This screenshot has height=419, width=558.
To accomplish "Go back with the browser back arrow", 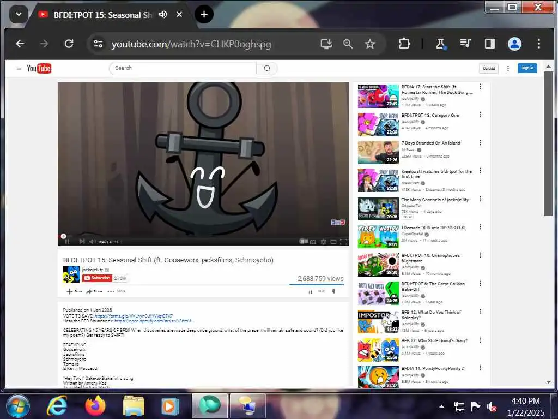I will pos(20,44).
